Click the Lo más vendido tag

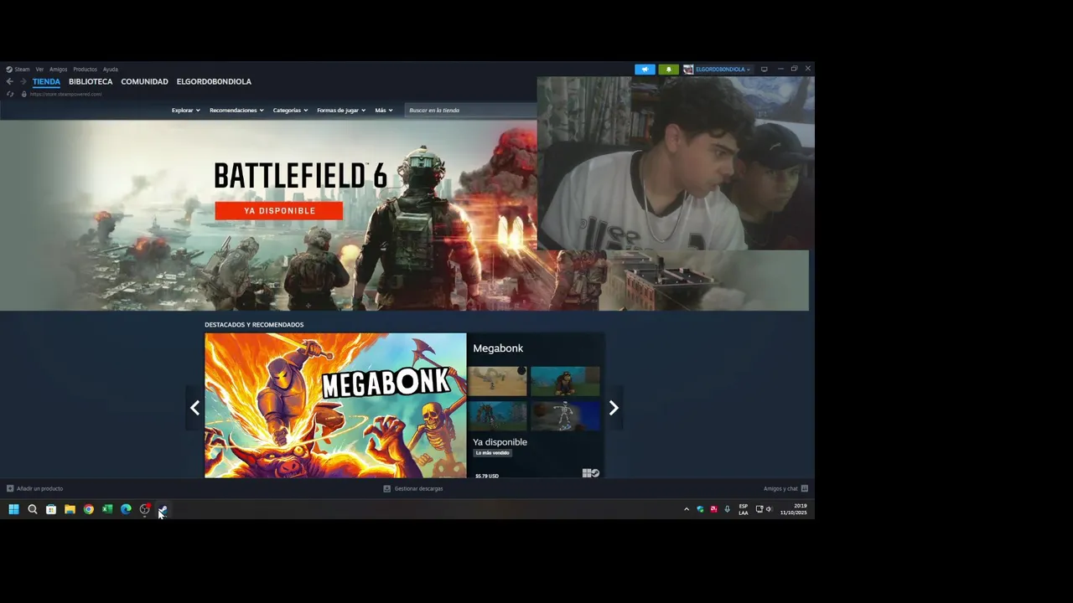click(493, 453)
